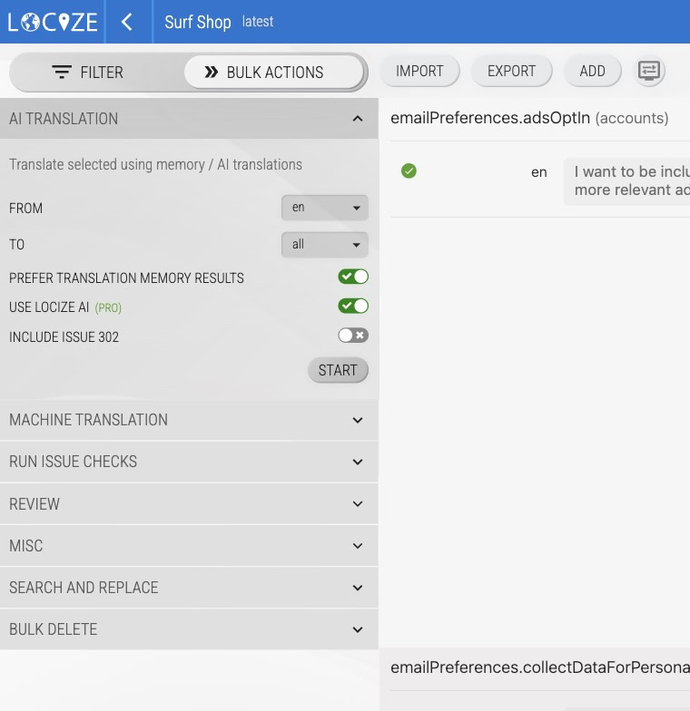
Task: Open the Filter tab
Action: tap(88, 73)
